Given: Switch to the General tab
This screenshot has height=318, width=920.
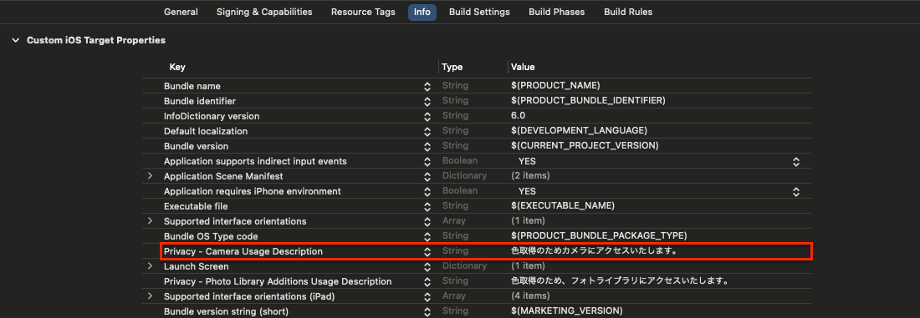Looking at the screenshot, I should click(x=181, y=12).
